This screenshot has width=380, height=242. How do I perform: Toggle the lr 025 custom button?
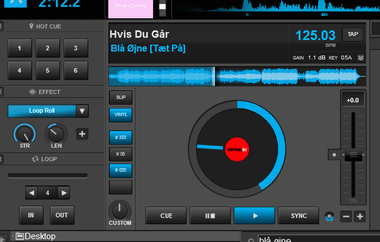[121, 170]
